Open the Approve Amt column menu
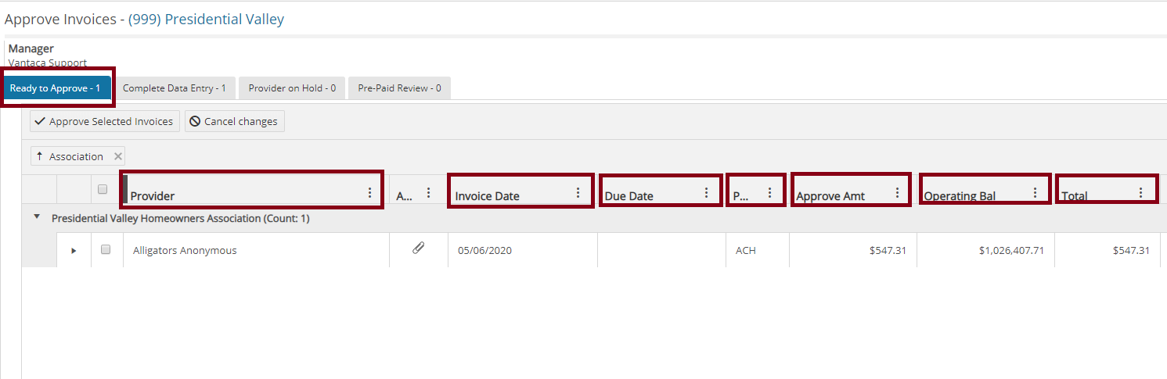Image resolution: width=1167 pixels, height=379 pixels. click(897, 193)
